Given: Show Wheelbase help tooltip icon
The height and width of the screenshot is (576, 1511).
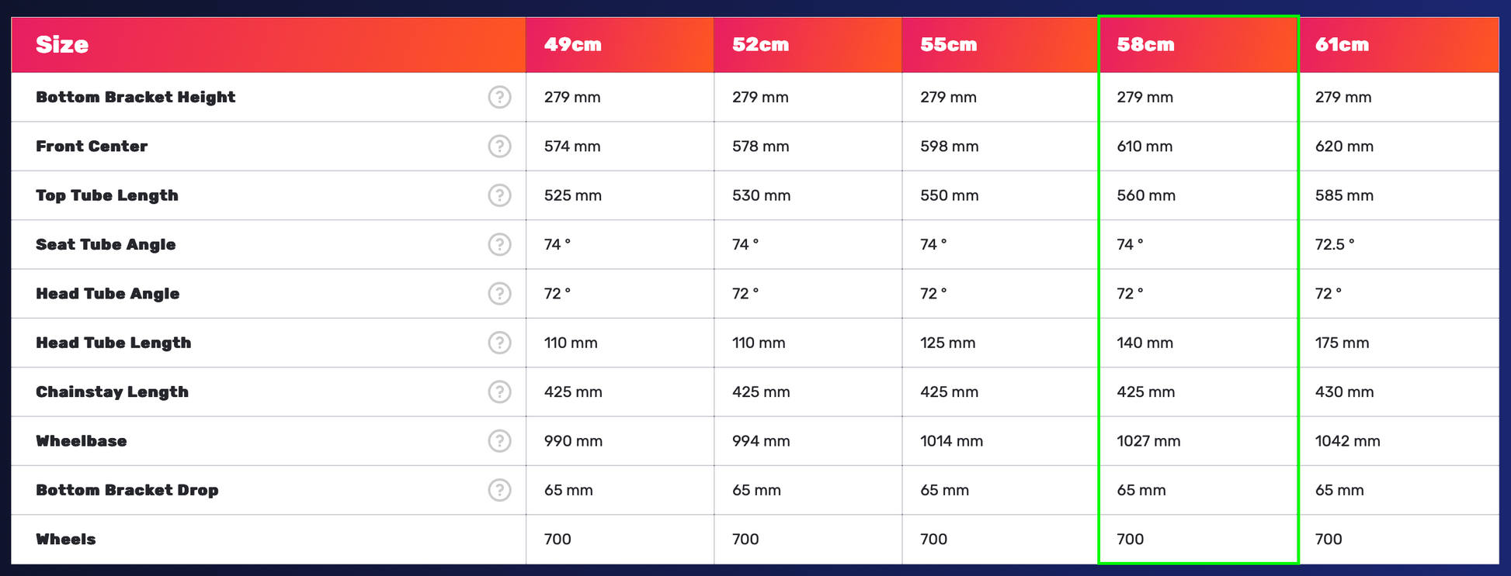Looking at the screenshot, I should 499,441.
